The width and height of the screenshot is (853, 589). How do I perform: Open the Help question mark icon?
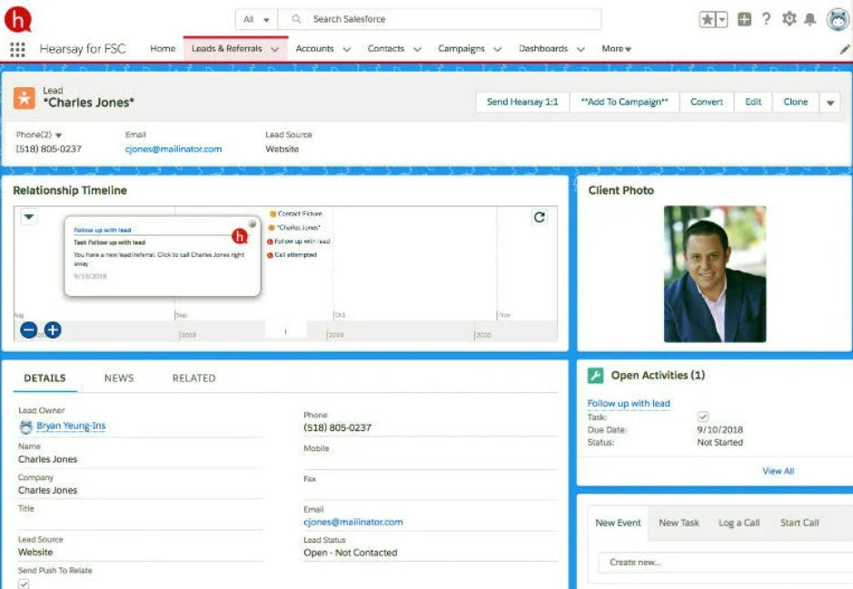point(767,19)
